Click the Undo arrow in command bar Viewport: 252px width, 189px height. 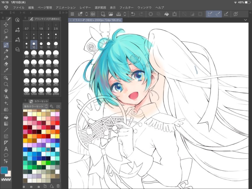pos(133,14)
